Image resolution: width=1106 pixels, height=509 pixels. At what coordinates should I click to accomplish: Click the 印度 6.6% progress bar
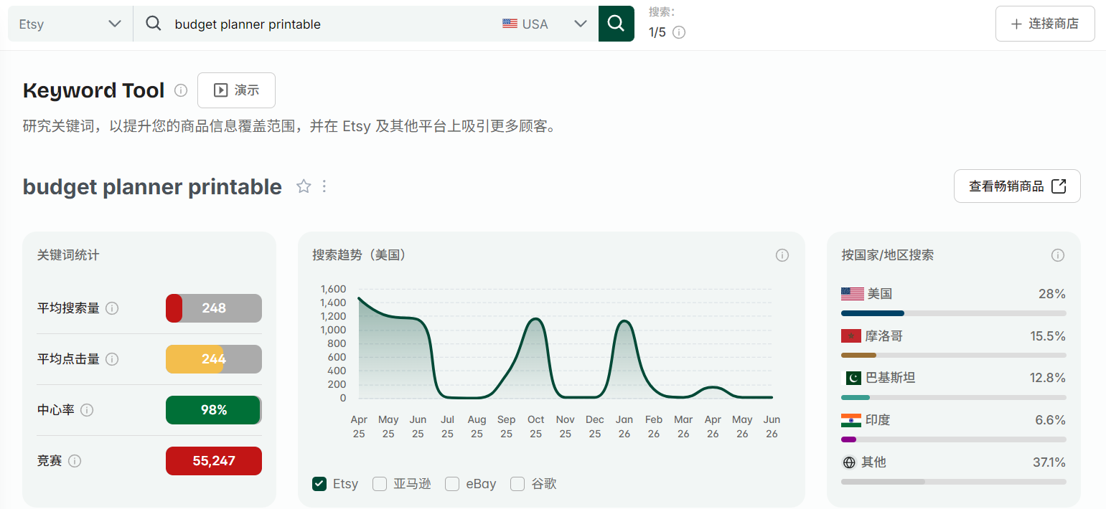[x=954, y=439]
